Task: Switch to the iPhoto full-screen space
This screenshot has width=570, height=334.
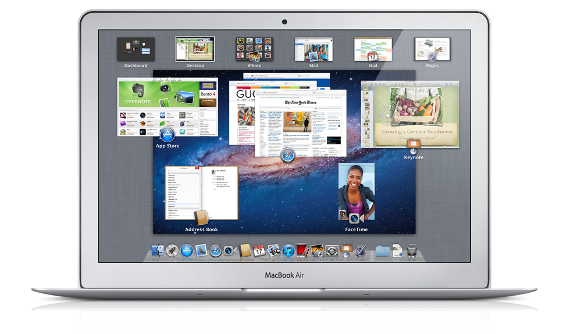Action: [254, 49]
